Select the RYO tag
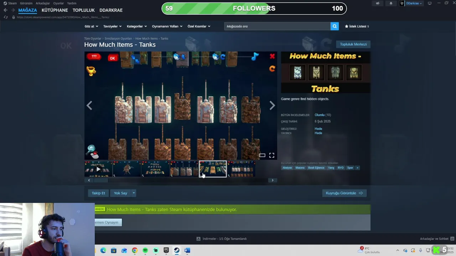The image size is (456, 256). point(341,168)
